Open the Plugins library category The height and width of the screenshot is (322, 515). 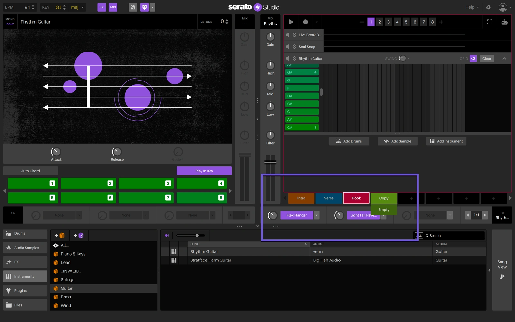point(25,290)
